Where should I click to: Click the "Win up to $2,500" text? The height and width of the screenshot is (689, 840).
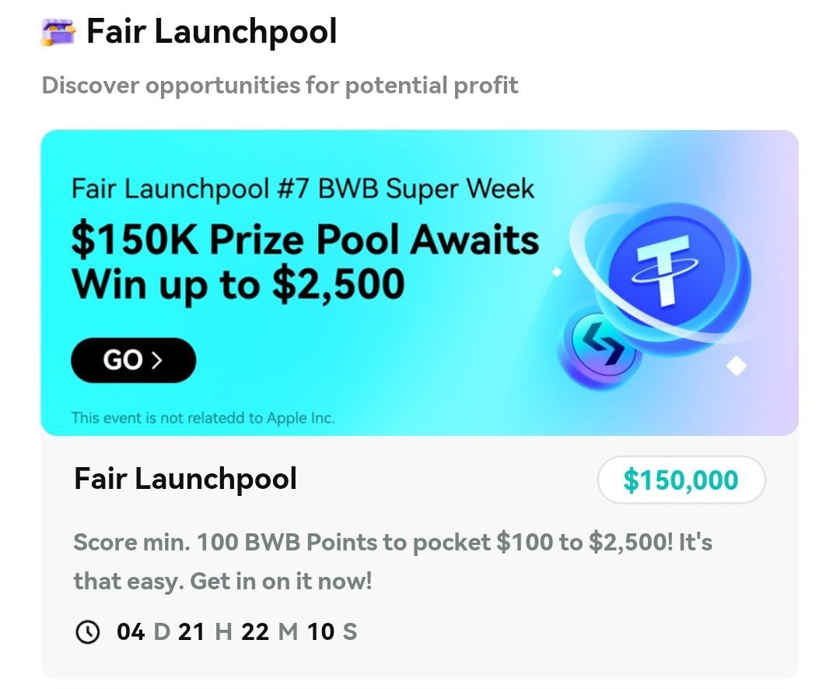238,283
